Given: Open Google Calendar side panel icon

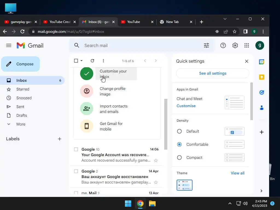Looking at the screenshot, I should coord(262,62).
